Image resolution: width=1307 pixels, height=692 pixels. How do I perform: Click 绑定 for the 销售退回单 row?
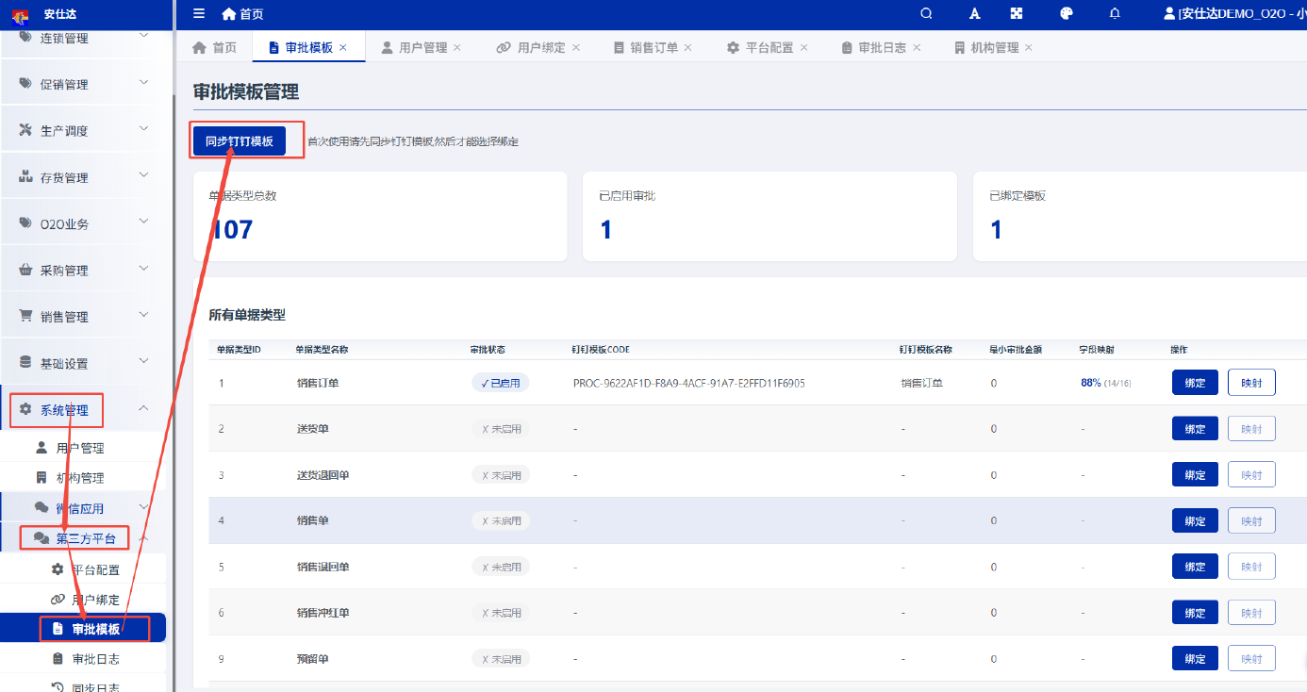pyautogui.click(x=1195, y=567)
